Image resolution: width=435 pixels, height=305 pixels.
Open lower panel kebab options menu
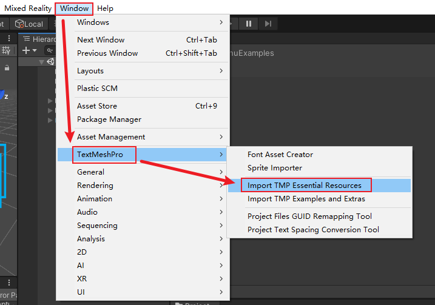tap(9, 283)
